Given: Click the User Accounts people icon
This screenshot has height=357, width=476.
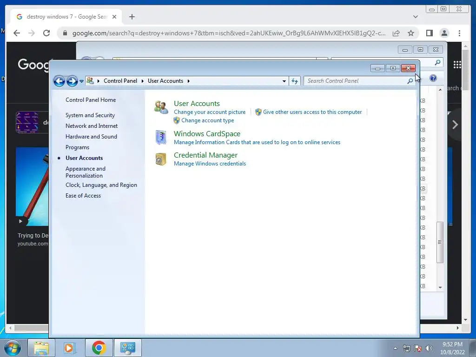Looking at the screenshot, I should pyautogui.click(x=161, y=107).
